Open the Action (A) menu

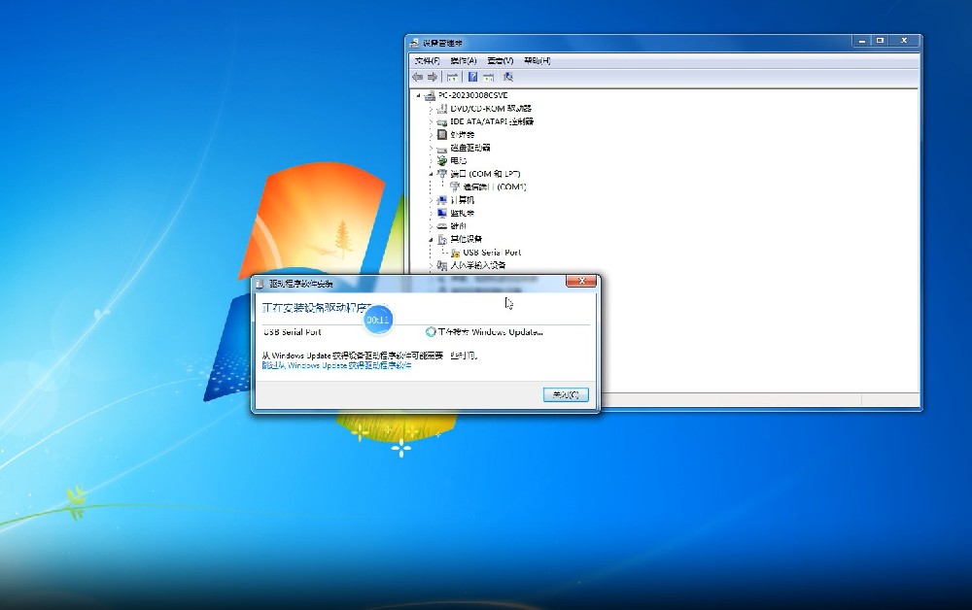pyautogui.click(x=464, y=60)
